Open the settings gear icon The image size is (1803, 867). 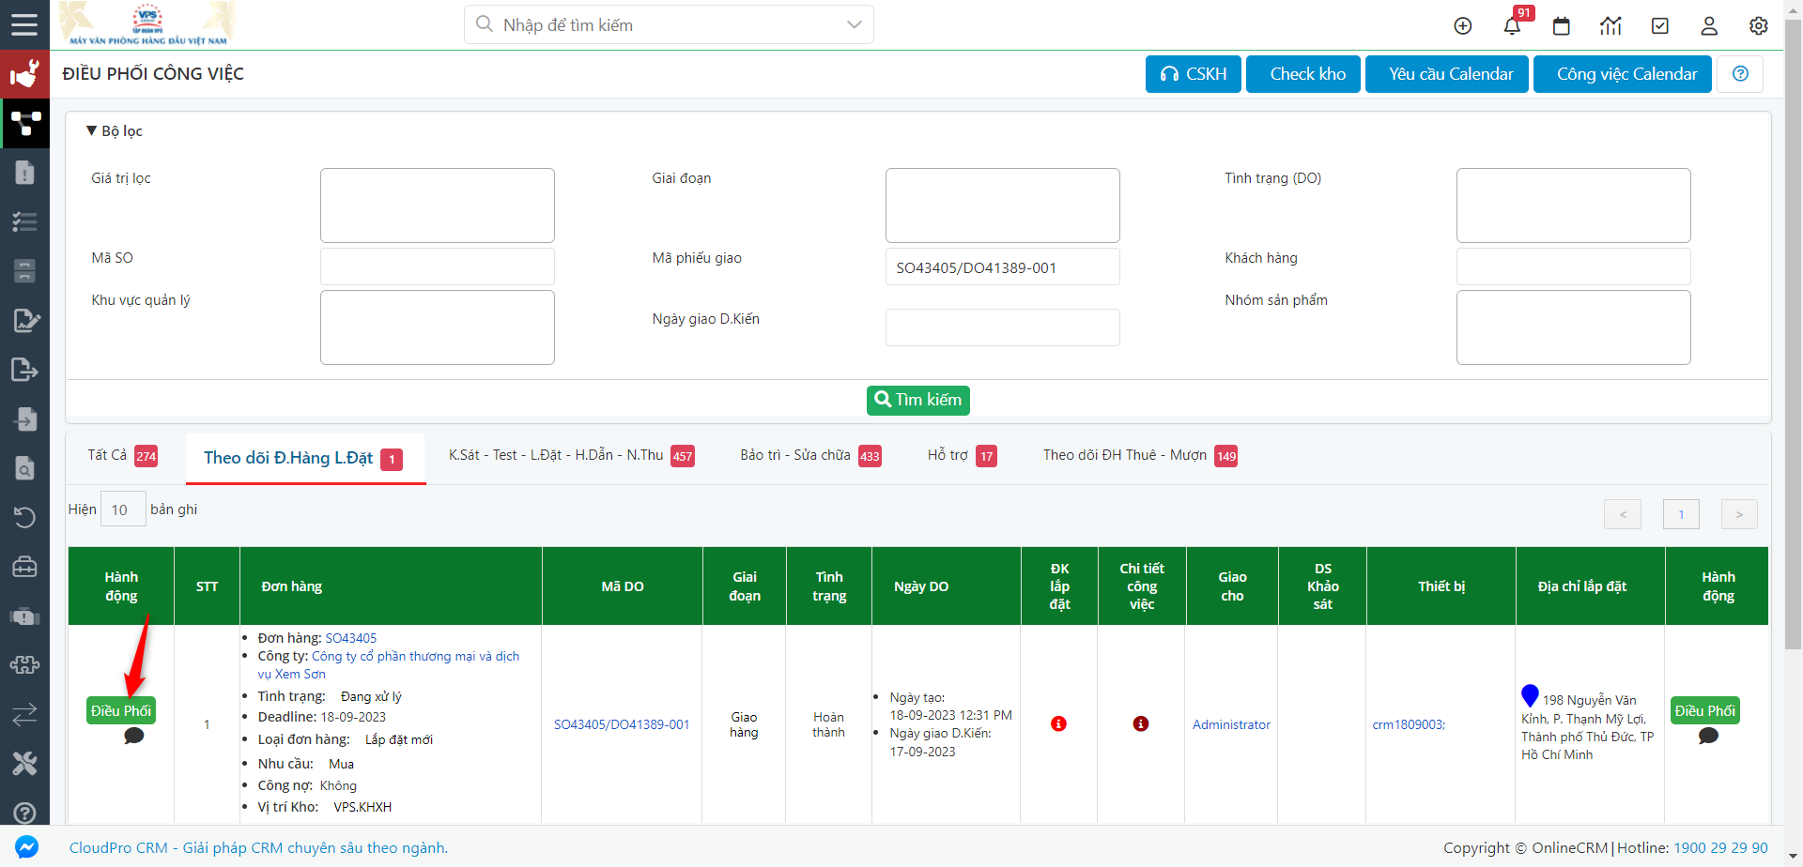[1759, 26]
